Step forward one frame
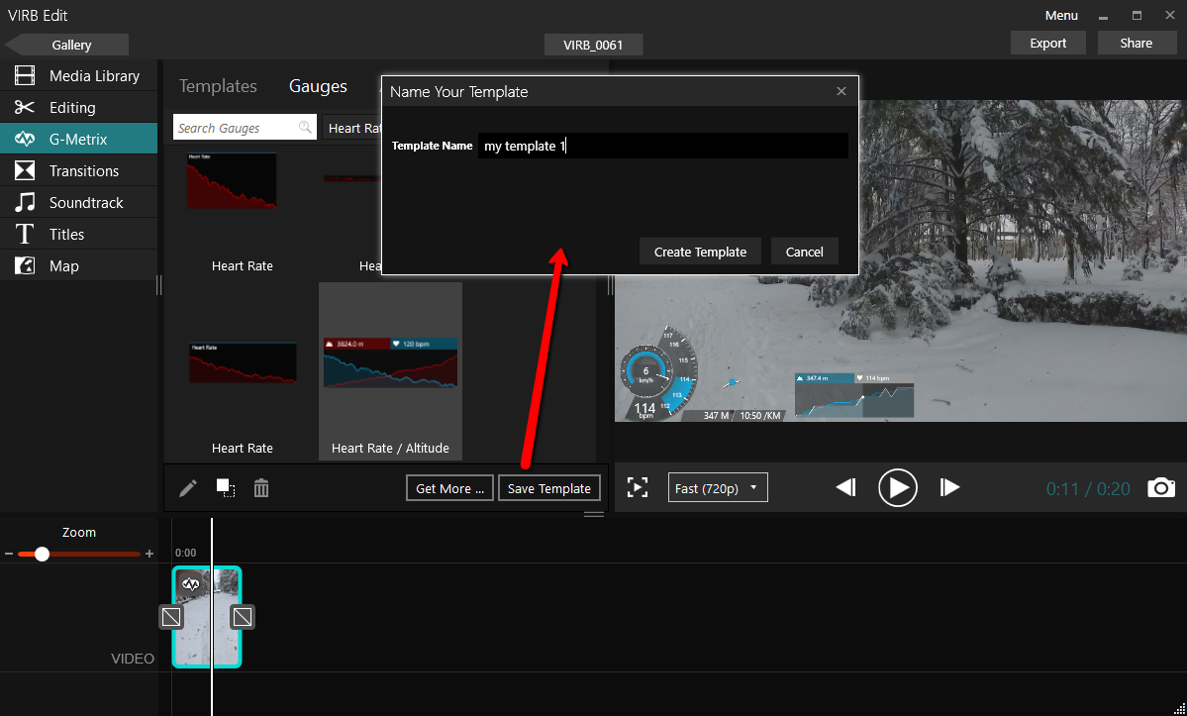The image size is (1187, 716). 949,487
